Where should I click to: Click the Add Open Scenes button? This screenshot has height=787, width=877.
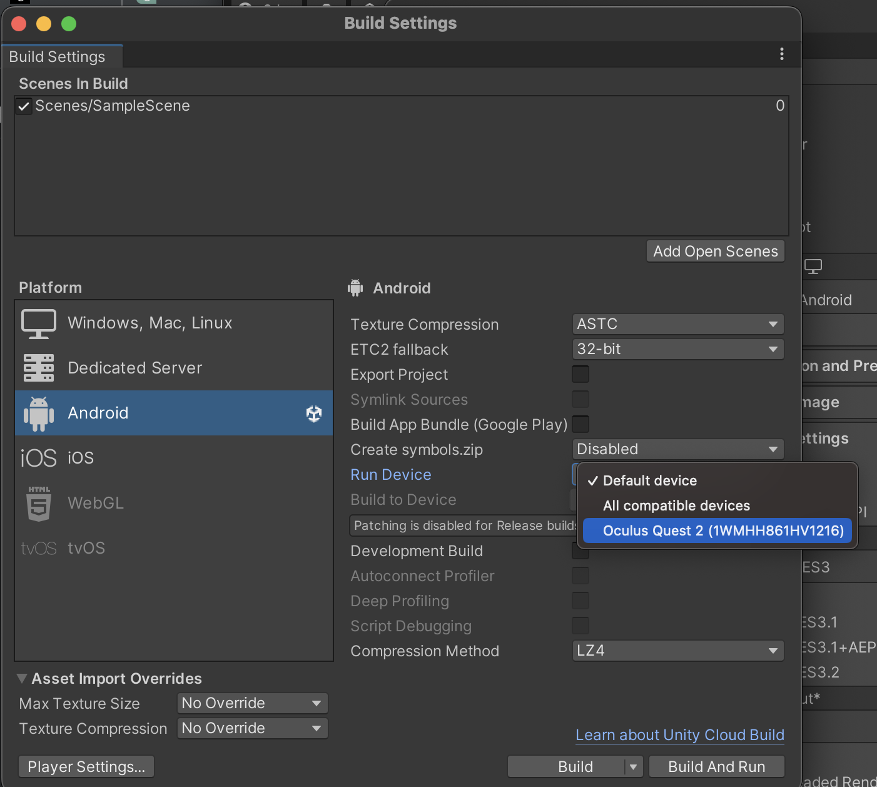point(716,251)
